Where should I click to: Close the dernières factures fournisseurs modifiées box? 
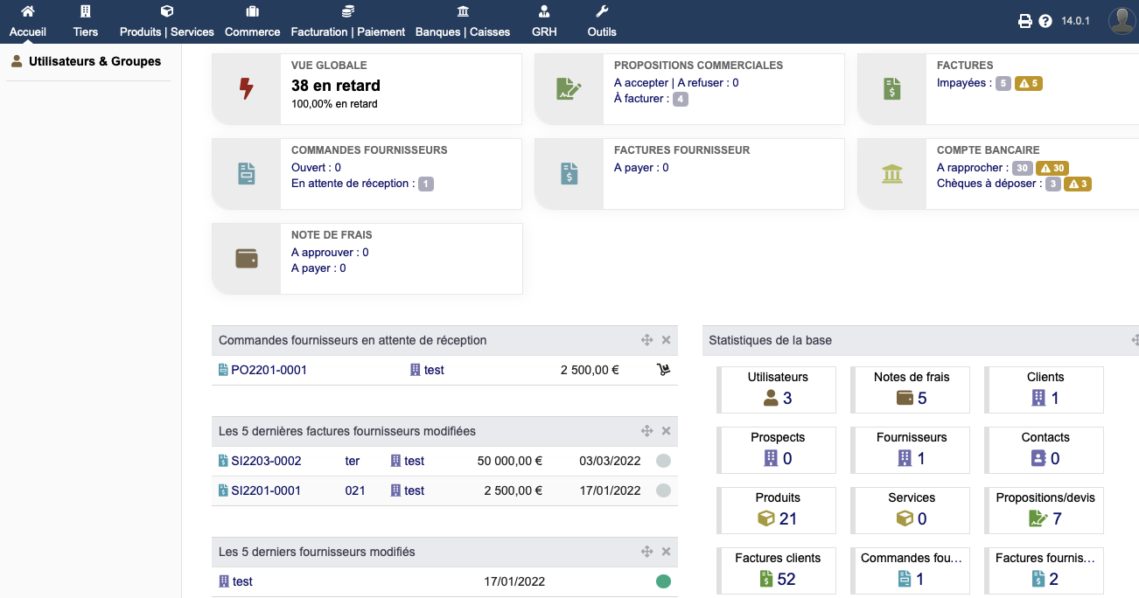pos(666,431)
